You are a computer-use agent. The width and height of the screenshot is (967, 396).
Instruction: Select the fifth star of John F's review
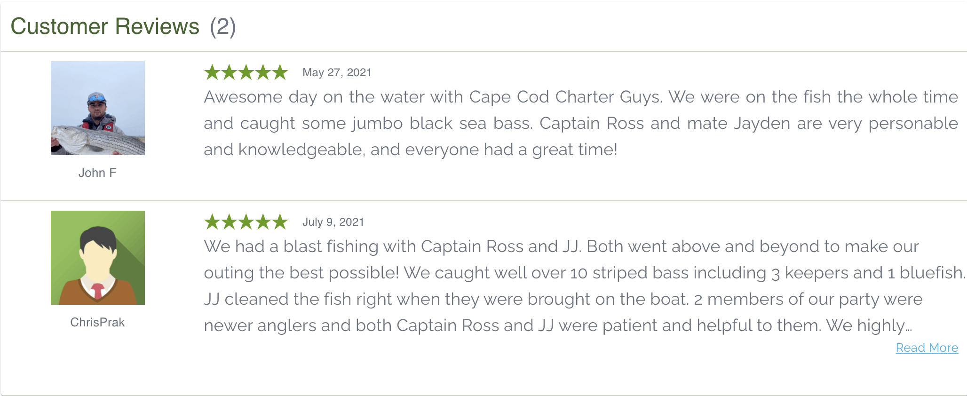[x=280, y=72]
